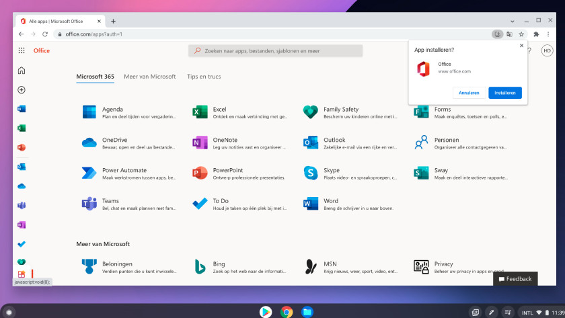Launch Power Automate app

[x=128, y=173]
